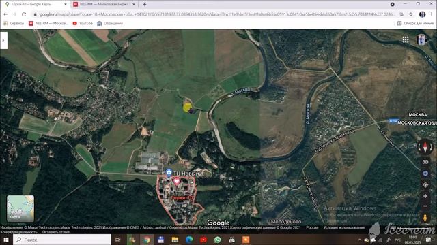This screenshot has height=245, width=437.
Task: Switch to Горки-10 Google Карты tab
Action: click(35, 5)
